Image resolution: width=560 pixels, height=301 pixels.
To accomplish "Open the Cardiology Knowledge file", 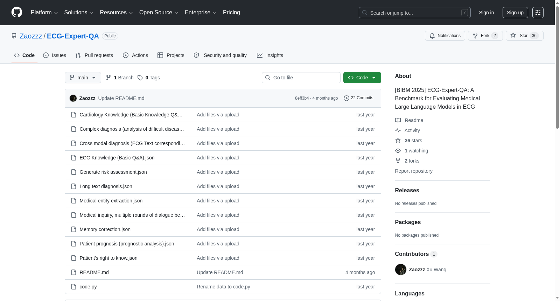I will (131, 115).
